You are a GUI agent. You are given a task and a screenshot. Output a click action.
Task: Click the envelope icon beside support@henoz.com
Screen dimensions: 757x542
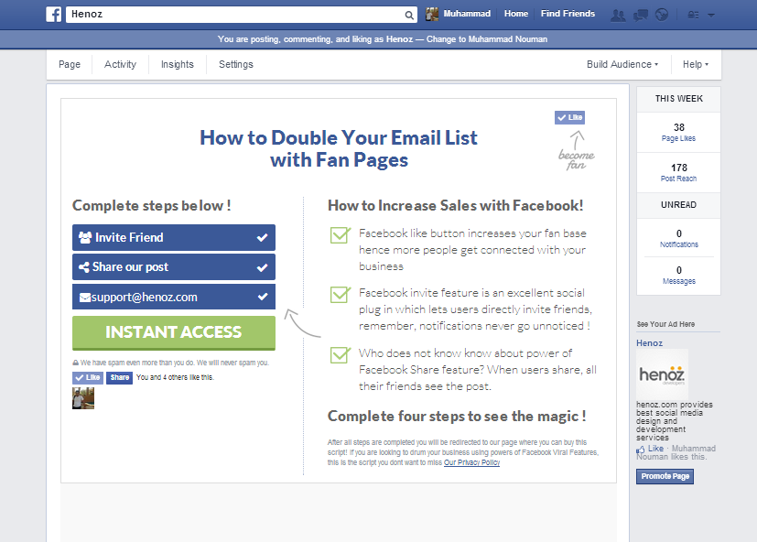(85, 298)
